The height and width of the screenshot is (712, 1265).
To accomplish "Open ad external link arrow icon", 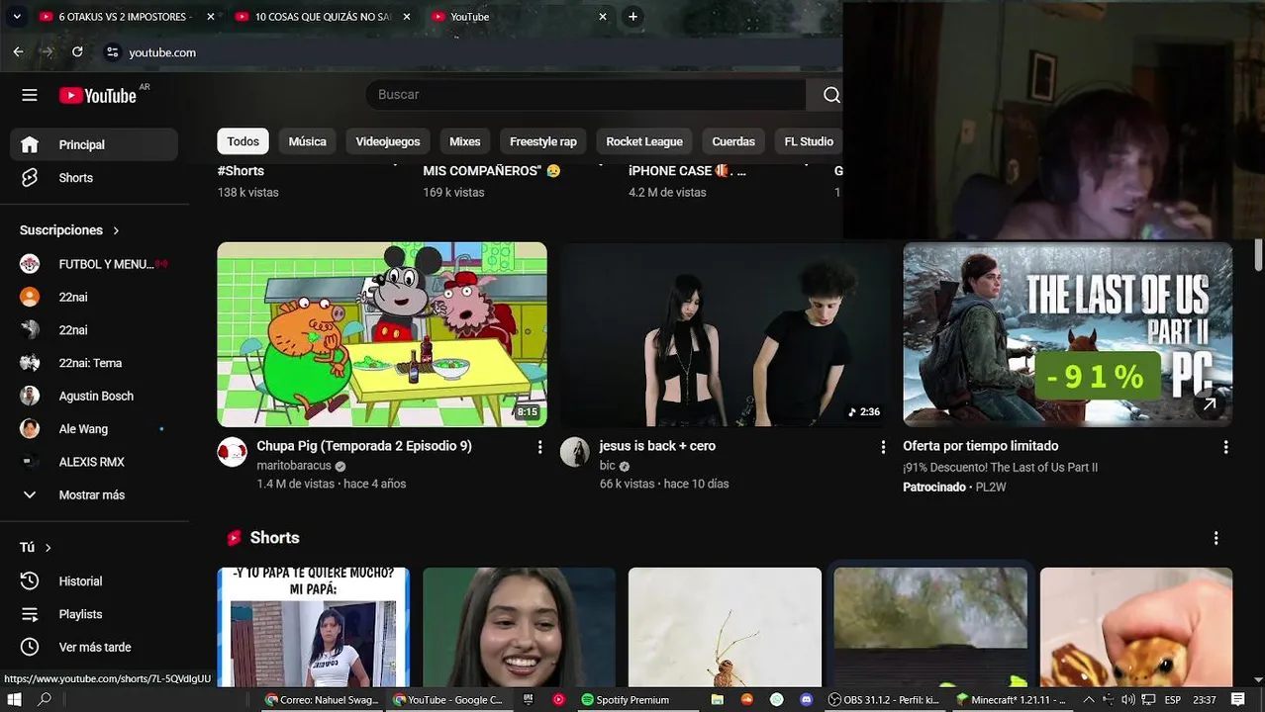I will (x=1210, y=403).
